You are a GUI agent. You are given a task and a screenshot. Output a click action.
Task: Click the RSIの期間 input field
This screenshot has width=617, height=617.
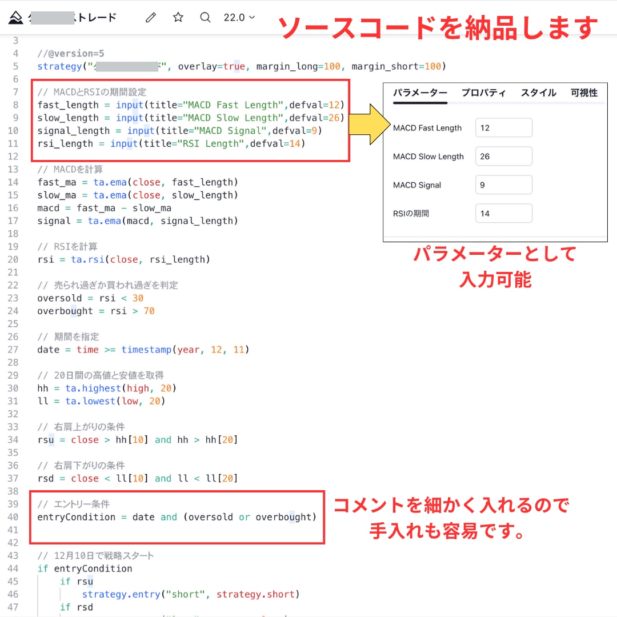click(504, 214)
